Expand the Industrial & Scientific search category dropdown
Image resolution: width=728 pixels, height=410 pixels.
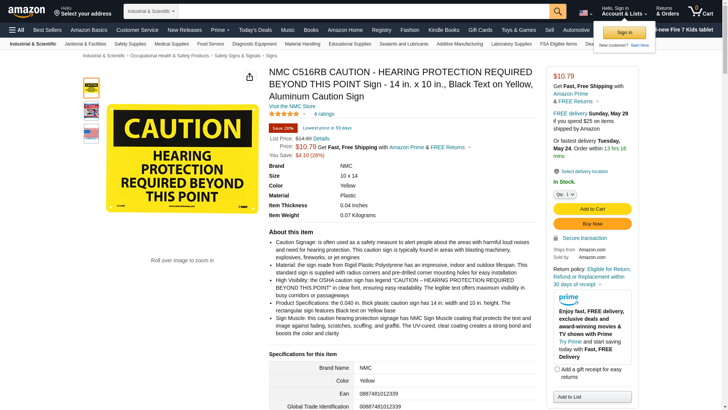point(151,11)
